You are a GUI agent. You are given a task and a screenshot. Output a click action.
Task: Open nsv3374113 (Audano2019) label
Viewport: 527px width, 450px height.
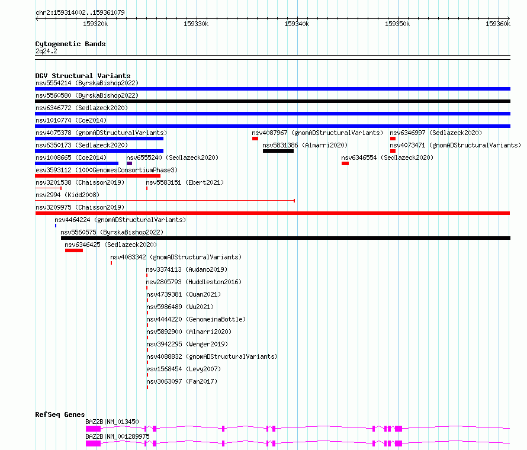[x=187, y=269]
